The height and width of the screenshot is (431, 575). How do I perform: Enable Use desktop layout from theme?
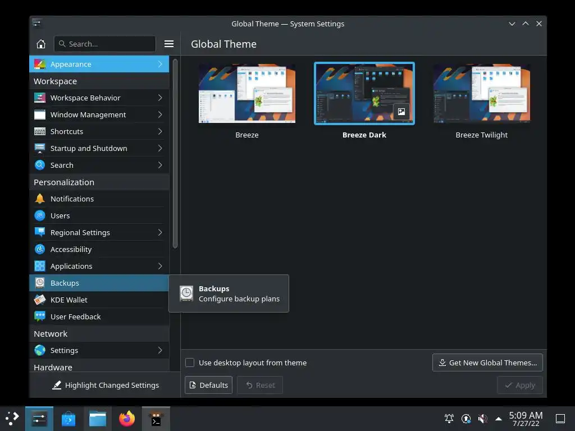point(190,363)
